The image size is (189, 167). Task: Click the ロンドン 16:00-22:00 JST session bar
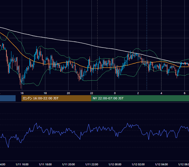pyautogui.click(x=56, y=98)
